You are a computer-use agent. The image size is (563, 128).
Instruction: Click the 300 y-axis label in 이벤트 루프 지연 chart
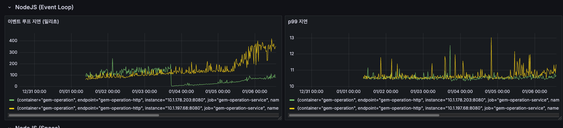point(13,52)
